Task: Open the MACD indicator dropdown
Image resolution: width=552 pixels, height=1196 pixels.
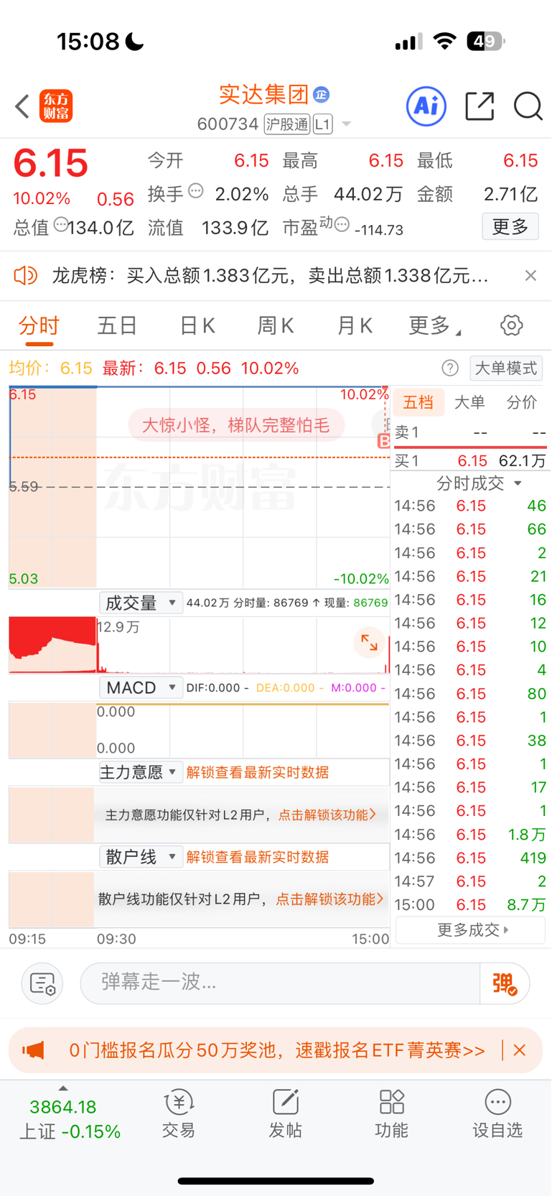Action: [141, 687]
